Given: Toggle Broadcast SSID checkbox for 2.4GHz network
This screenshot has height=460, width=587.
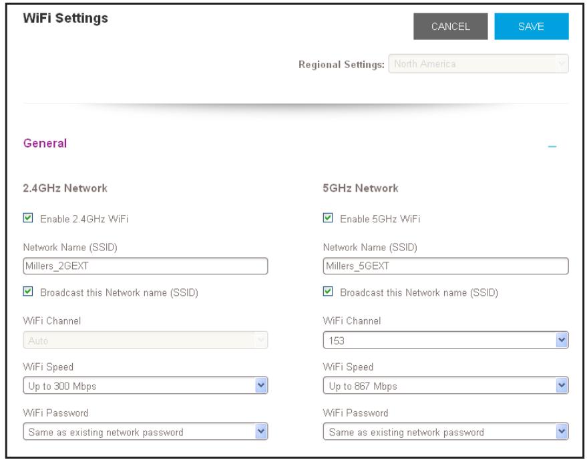Looking at the screenshot, I should tap(28, 291).
